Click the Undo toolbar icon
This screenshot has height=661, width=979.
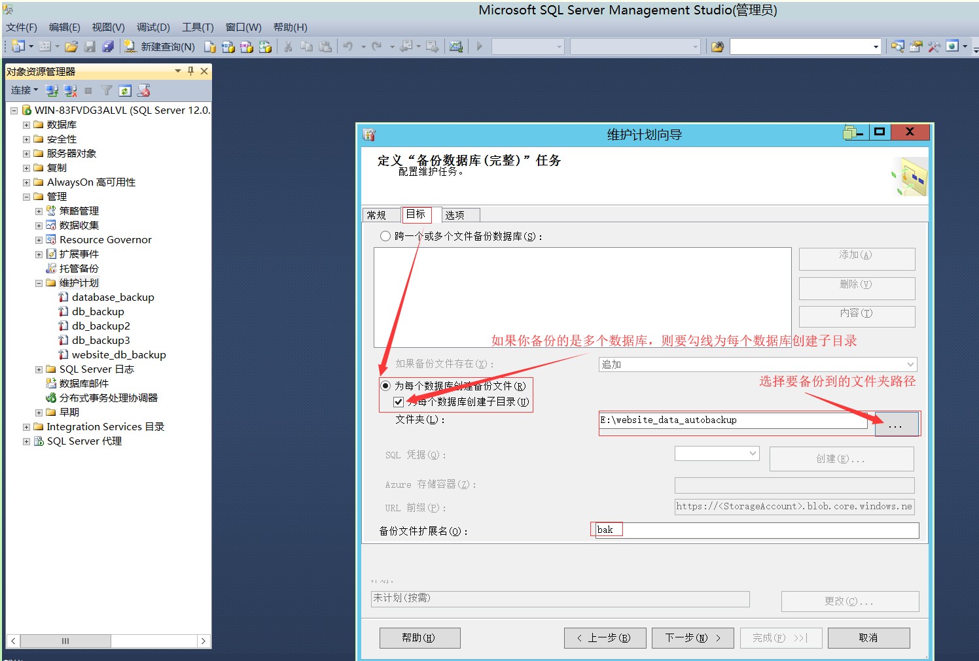(x=348, y=46)
